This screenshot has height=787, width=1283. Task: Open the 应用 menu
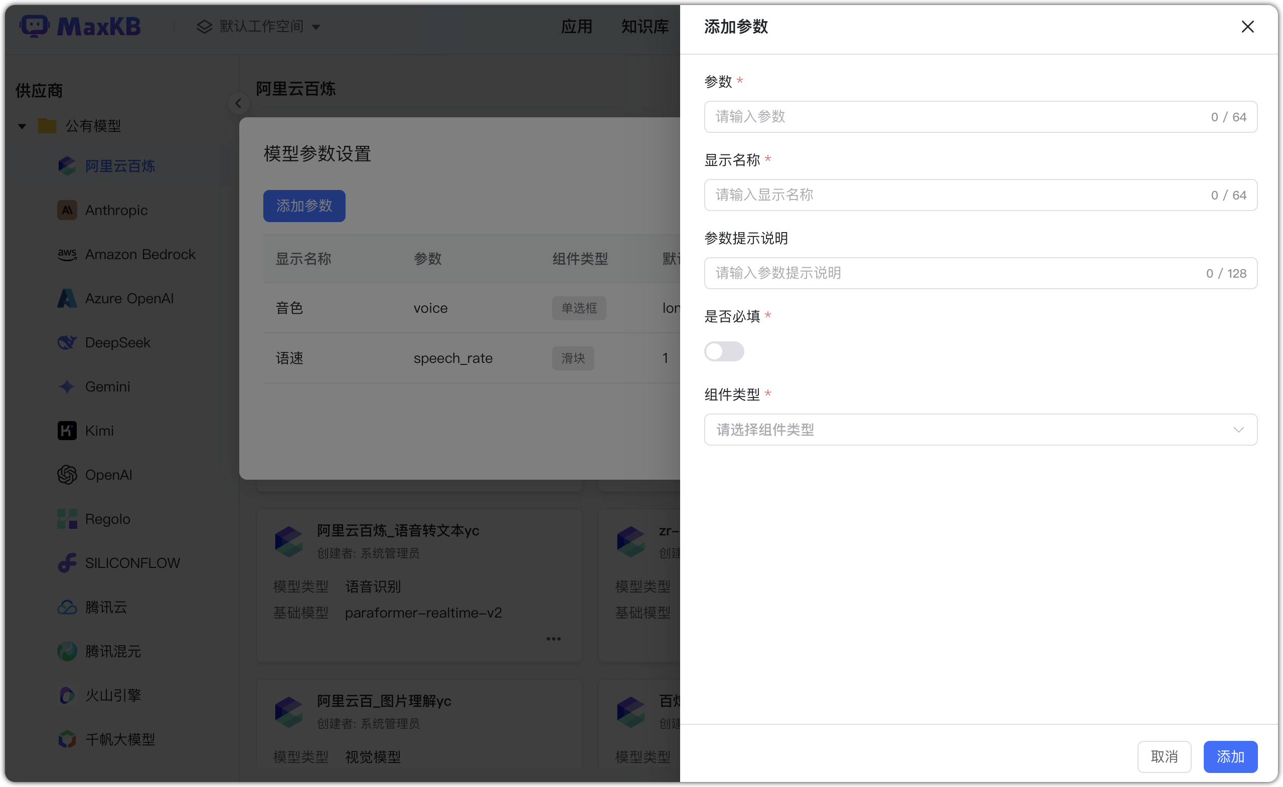tap(576, 26)
